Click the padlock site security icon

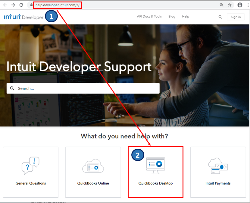31,5
